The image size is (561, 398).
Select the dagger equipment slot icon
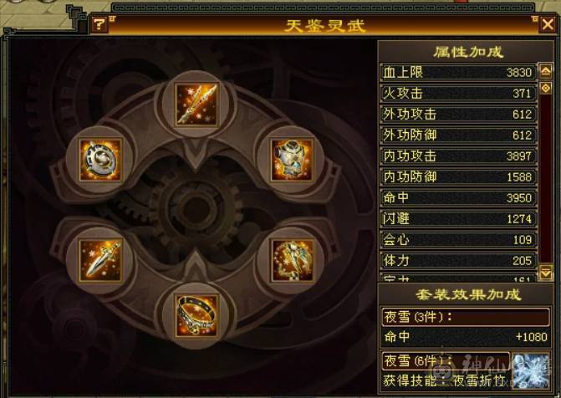(100, 261)
